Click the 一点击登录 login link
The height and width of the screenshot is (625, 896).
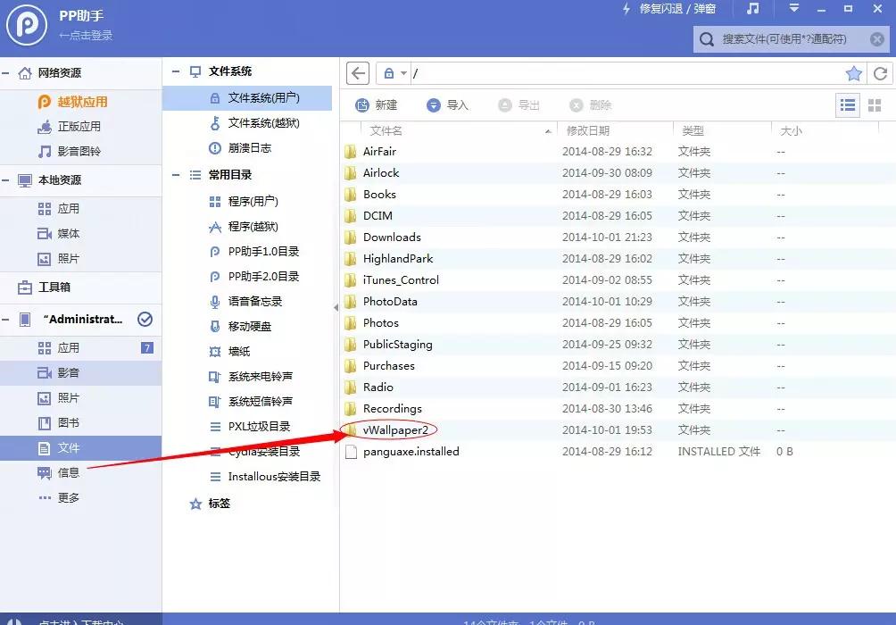click(87, 34)
